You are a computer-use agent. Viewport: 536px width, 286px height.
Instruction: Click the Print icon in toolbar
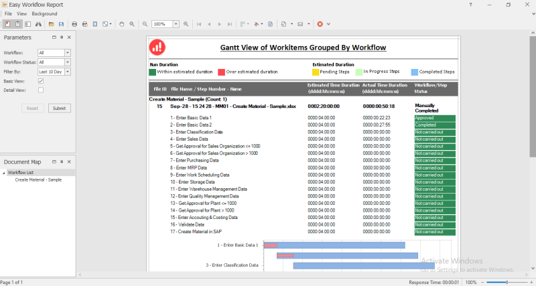pyautogui.click(x=74, y=24)
